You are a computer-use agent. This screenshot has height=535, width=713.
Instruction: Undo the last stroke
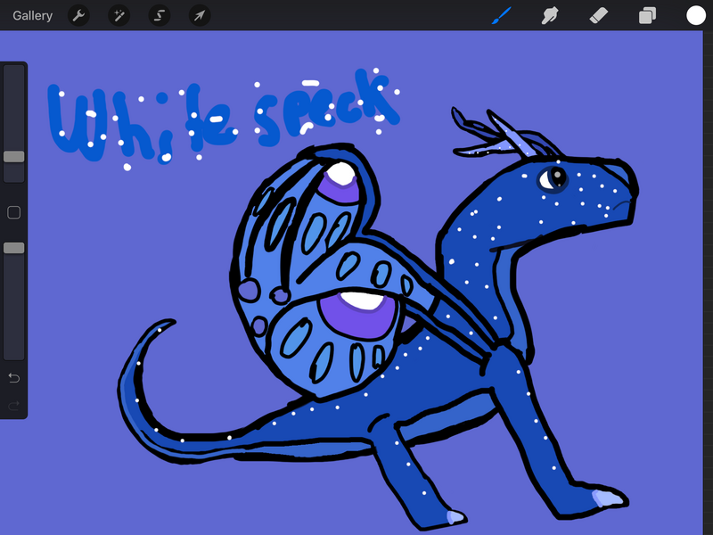coord(14,378)
